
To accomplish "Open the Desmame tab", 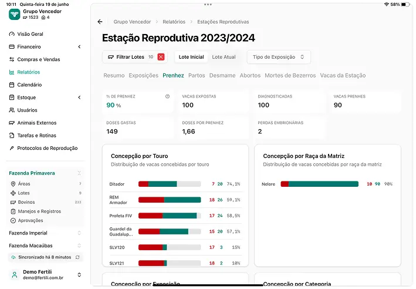I will click(222, 75).
